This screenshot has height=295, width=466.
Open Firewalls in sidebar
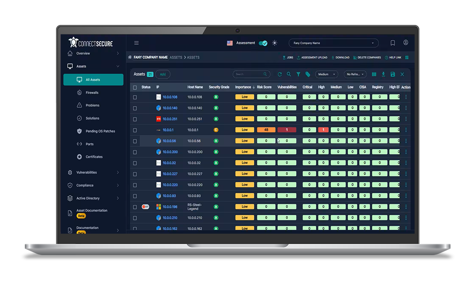(x=92, y=93)
